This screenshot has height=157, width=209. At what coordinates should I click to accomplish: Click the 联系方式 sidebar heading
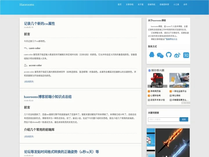pyautogui.click(x=152, y=47)
